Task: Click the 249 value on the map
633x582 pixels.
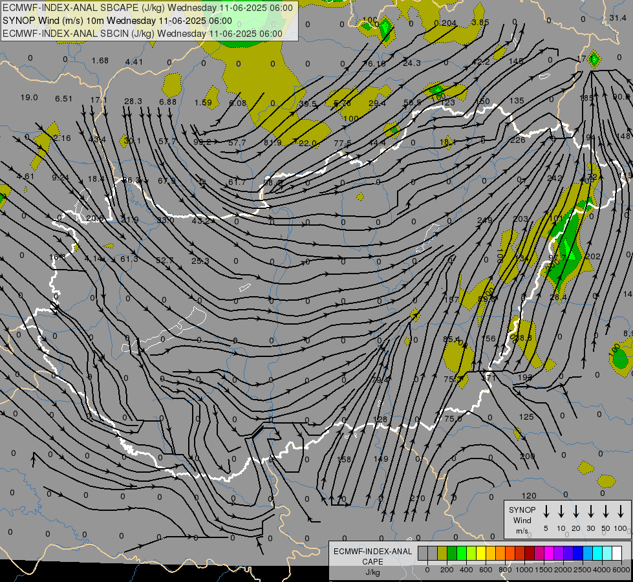Action: pyautogui.click(x=485, y=220)
